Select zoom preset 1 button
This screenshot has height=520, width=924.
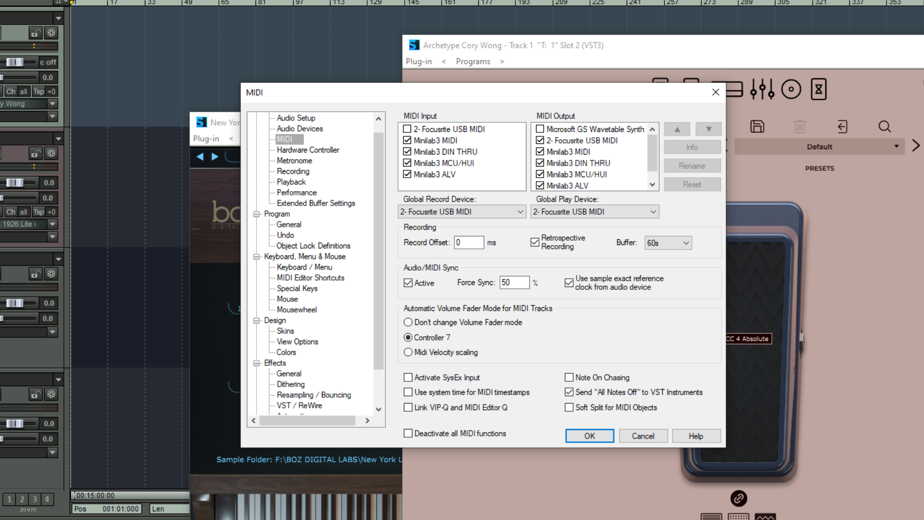tap(9, 499)
